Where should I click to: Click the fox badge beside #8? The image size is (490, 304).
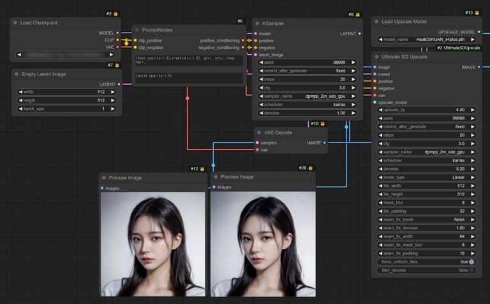click(358, 15)
